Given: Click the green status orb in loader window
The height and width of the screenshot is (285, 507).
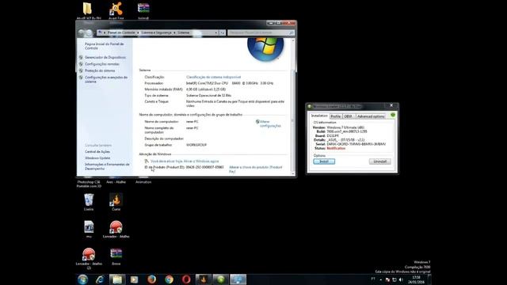Looking at the screenshot, I should pyautogui.click(x=393, y=115).
